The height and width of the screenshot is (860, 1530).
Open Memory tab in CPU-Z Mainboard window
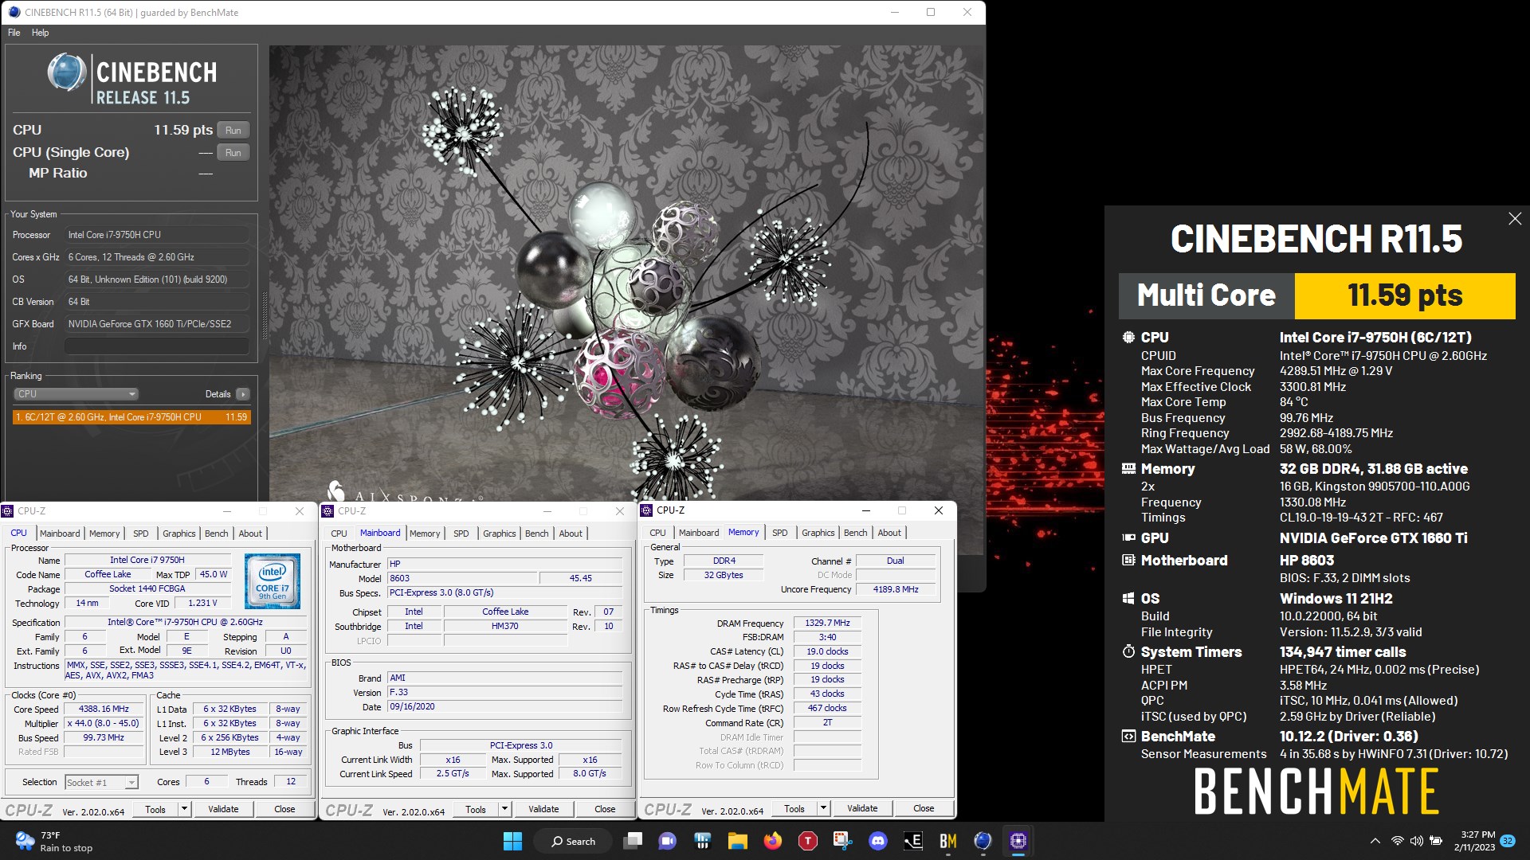coord(425,534)
